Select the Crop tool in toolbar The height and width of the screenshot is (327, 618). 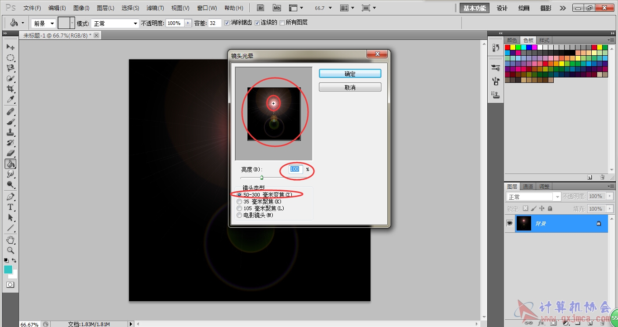pos(10,89)
